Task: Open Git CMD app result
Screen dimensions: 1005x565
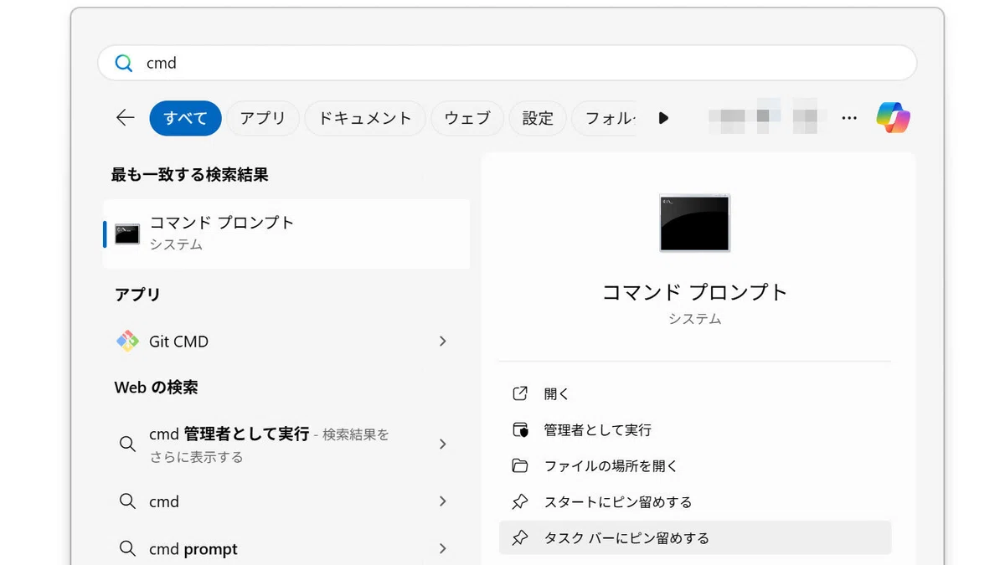Action: click(286, 342)
